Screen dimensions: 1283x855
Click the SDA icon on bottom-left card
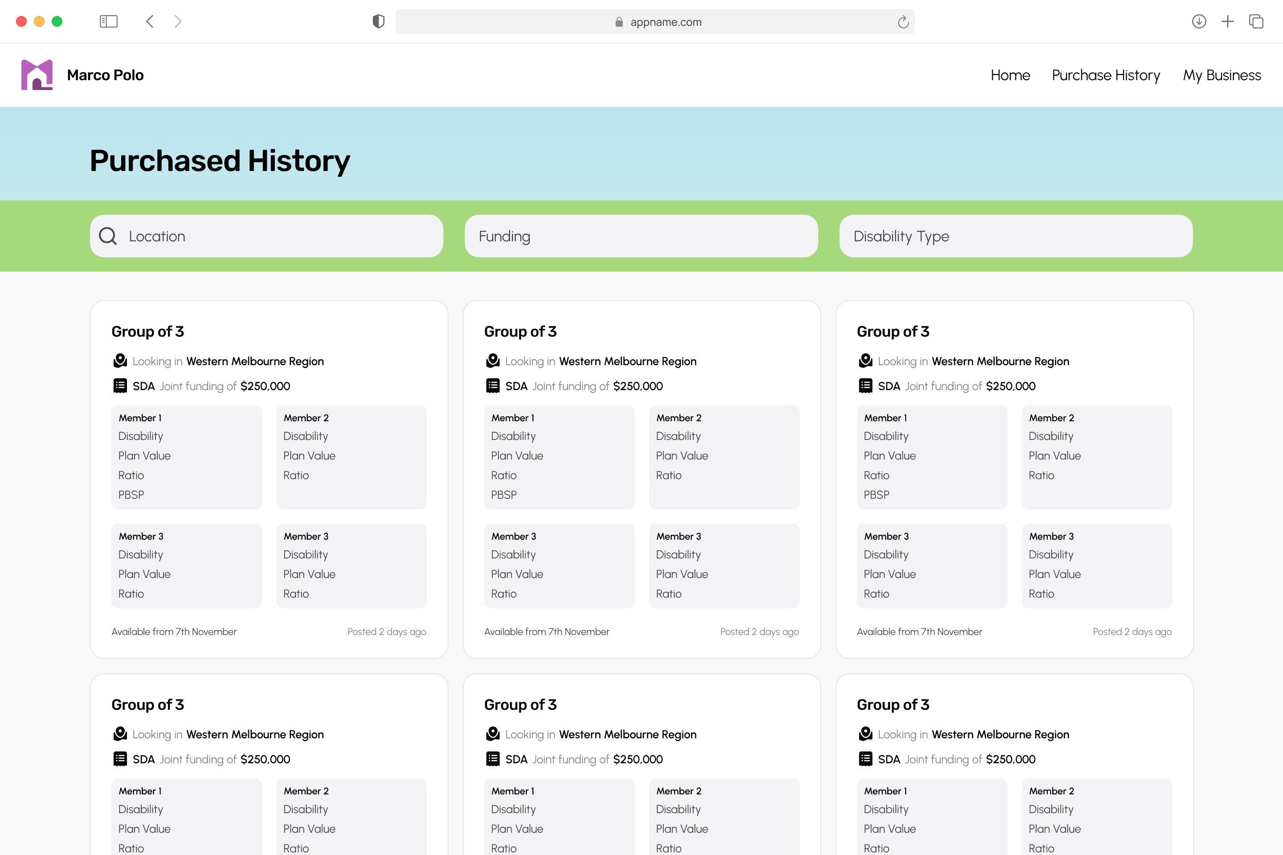pyautogui.click(x=120, y=759)
